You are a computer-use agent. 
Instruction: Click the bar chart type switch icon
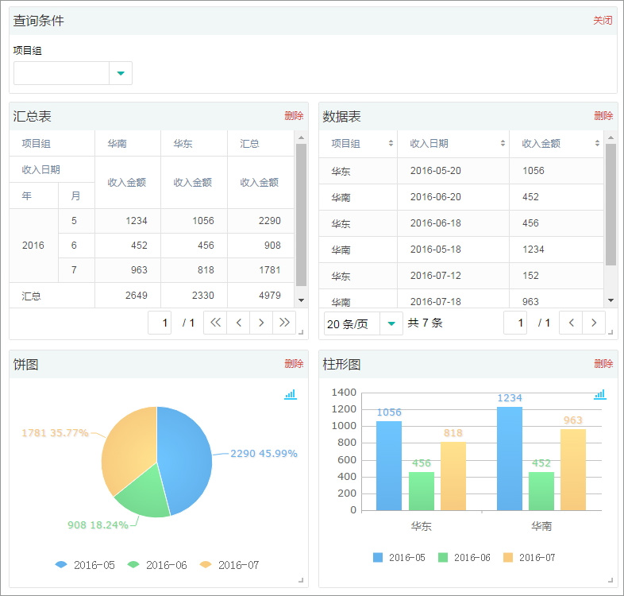tap(599, 394)
